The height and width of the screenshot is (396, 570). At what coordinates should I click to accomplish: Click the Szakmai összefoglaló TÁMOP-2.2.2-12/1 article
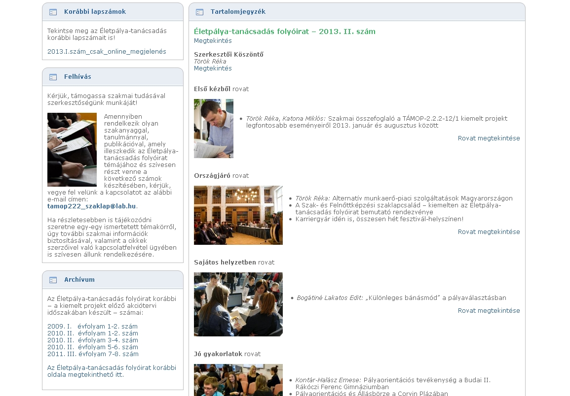pos(377,122)
